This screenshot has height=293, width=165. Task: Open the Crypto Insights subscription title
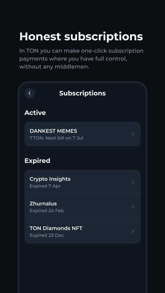tap(50, 179)
